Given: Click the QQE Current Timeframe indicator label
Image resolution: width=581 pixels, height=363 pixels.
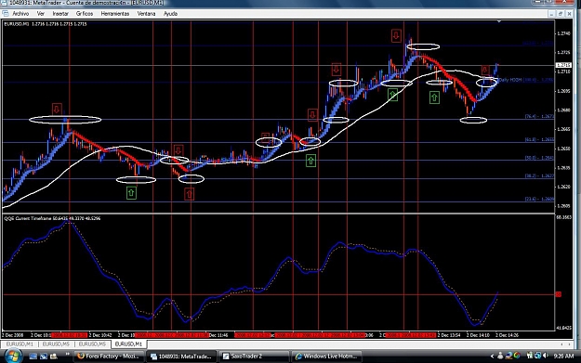Looking at the screenshot, I should [52, 218].
